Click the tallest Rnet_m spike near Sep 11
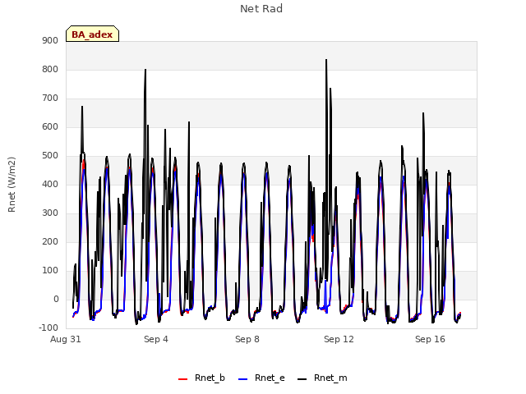526x394 pixels. (x=326, y=61)
